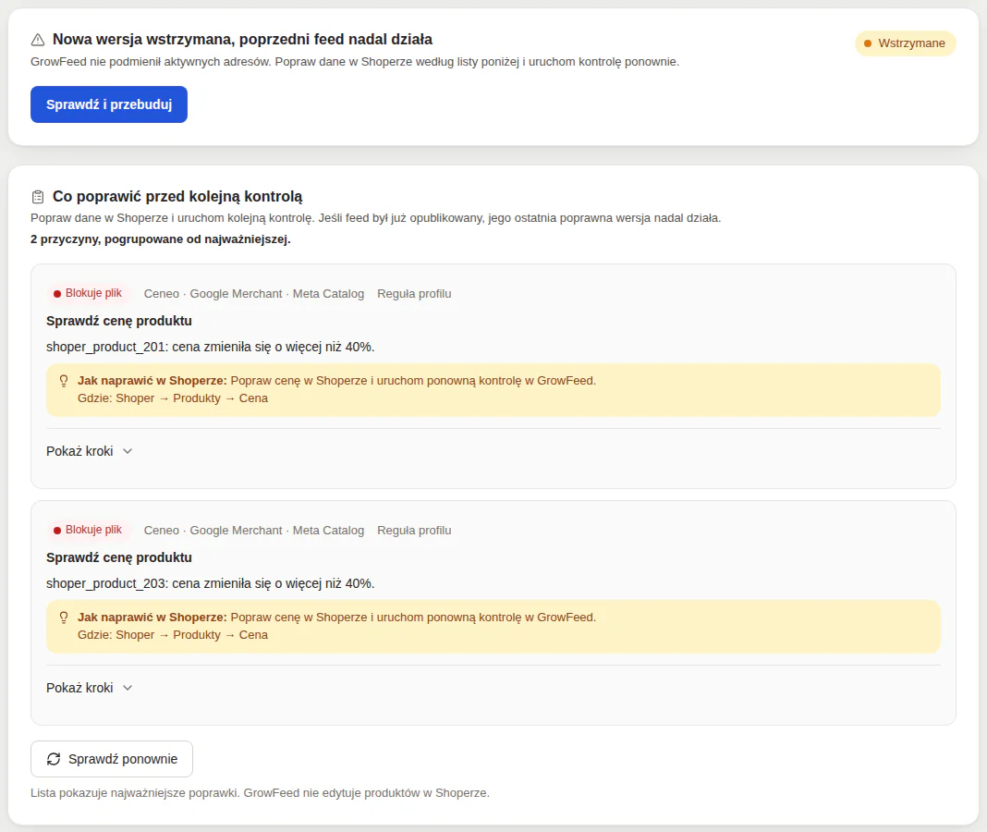Click 'Gdzie: Shoper → Produkty → Cena' in product_203 tip

[x=173, y=635]
